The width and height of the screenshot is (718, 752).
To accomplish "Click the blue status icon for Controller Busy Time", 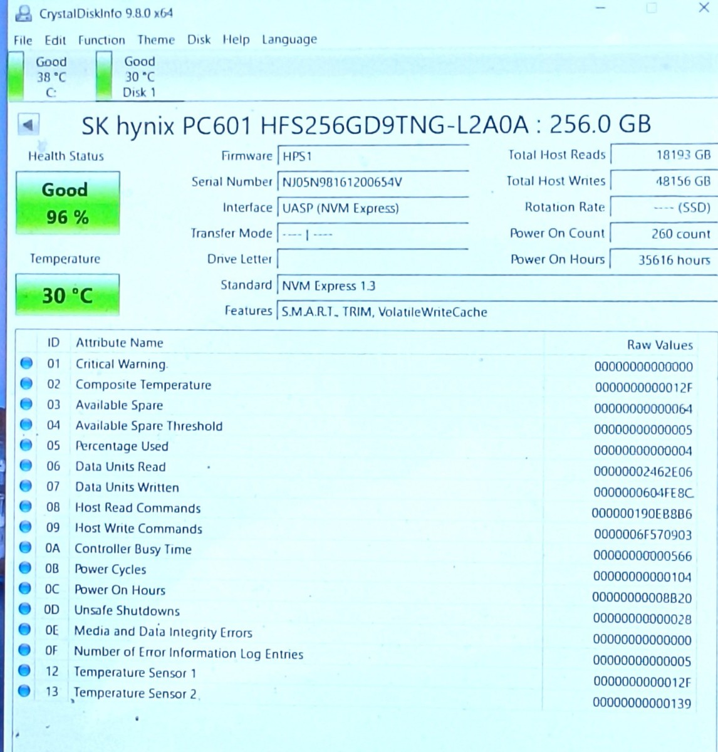I will coord(25,548).
